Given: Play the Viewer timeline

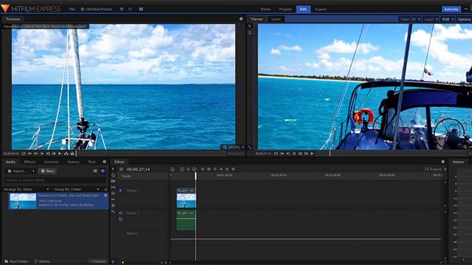Looking at the screenshot, I should point(312,154).
